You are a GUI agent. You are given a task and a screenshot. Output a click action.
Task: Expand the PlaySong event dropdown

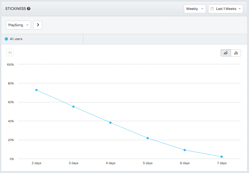[18, 25]
